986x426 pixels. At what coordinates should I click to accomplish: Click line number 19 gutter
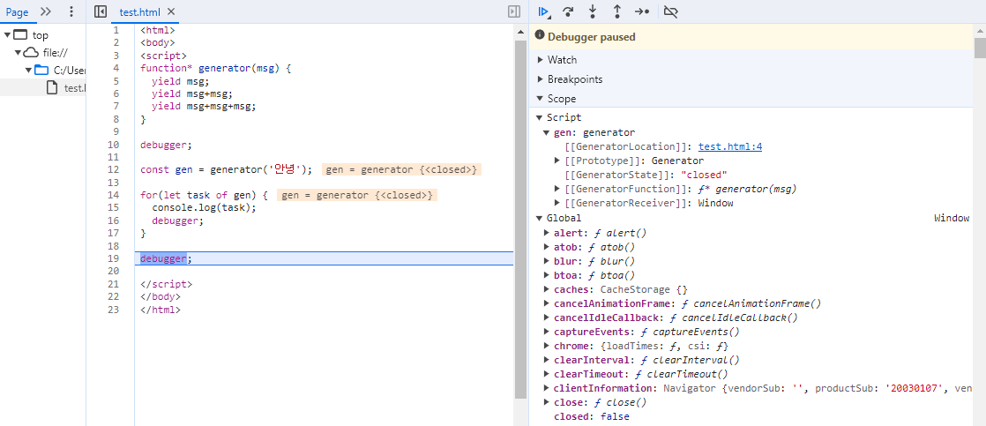[115, 258]
